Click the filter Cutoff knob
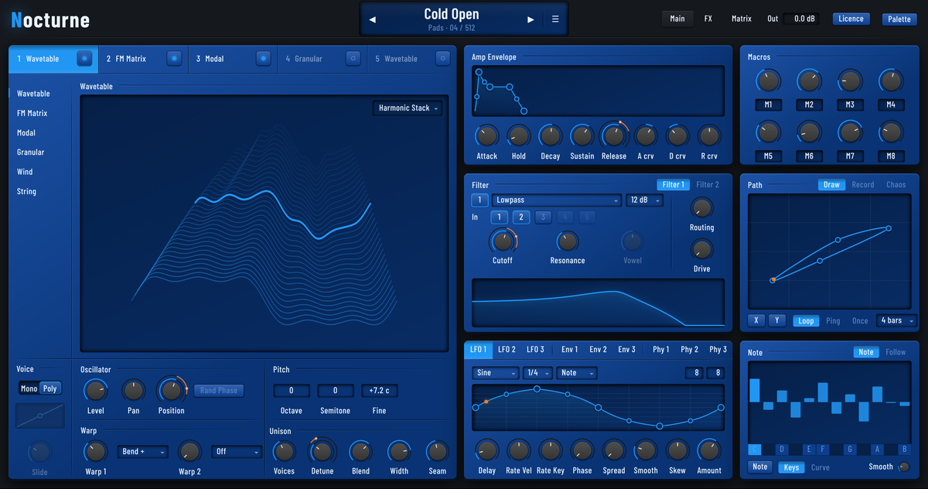This screenshot has height=489, width=928. click(x=503, y=241)
